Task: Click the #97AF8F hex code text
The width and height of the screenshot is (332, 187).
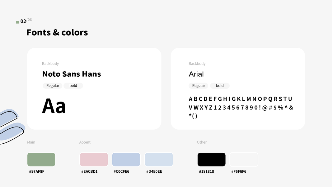Action: click(37, 171)
